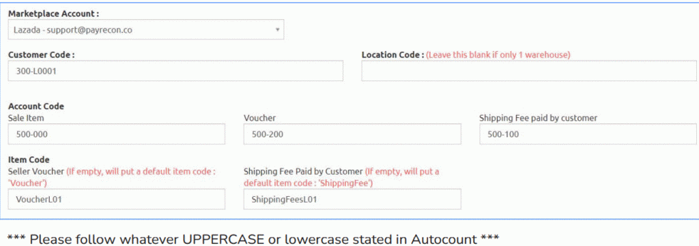Select the ShippingFeesL01 item code field

(x=352, y=199)
